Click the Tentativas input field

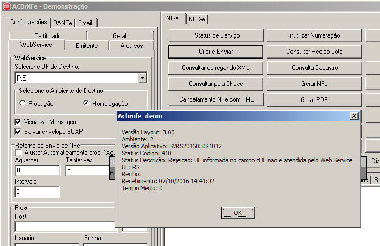(x=87, y=170)
